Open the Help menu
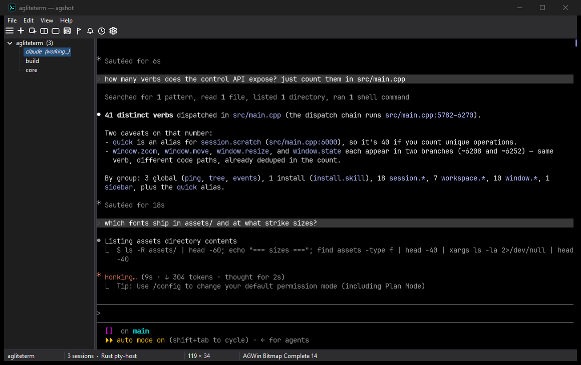 66,20
